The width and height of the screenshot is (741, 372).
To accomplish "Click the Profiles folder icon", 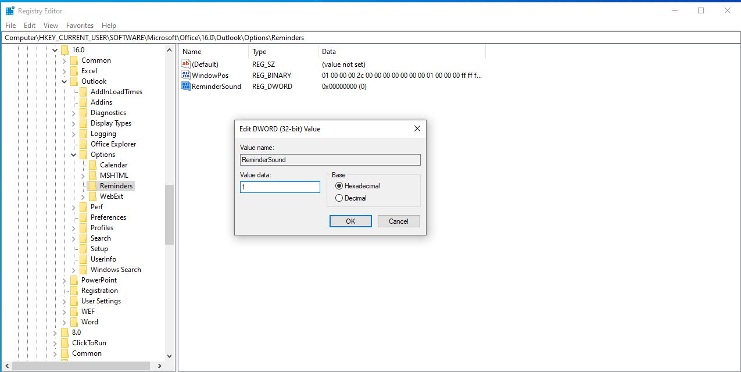I will [x=83, y=228].
